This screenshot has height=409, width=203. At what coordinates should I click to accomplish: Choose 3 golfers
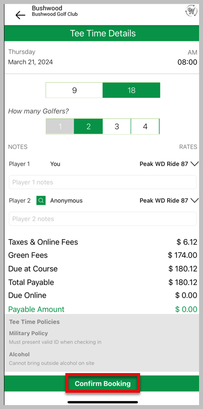point(117,126)
